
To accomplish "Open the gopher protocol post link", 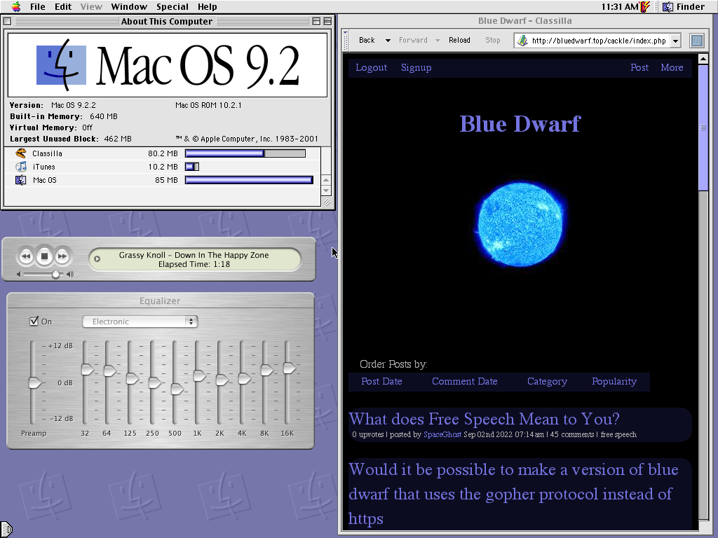I will click(513, 494).
